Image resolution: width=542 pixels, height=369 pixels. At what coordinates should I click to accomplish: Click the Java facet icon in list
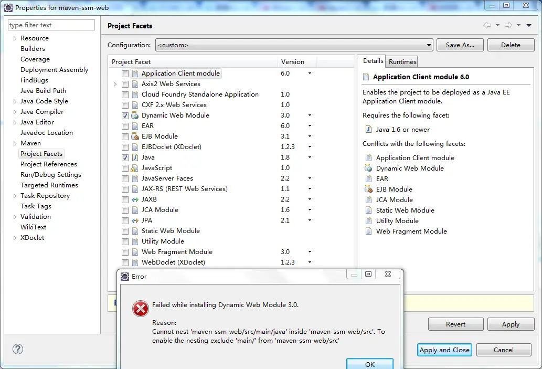coord(135,157)
